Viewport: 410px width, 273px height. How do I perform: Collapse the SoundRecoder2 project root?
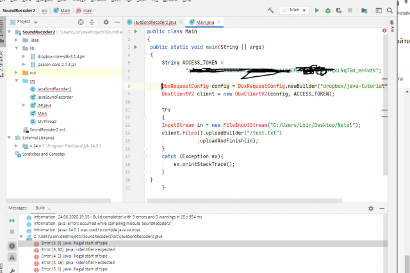click(x=9, y=32)
